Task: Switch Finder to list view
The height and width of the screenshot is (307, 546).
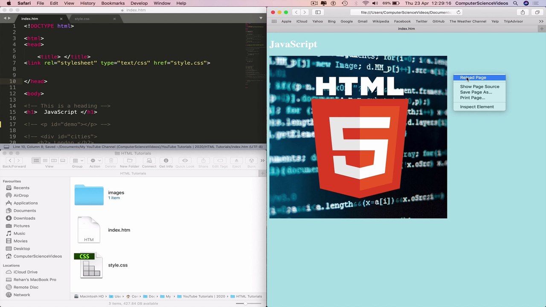Action: (45, 160)
